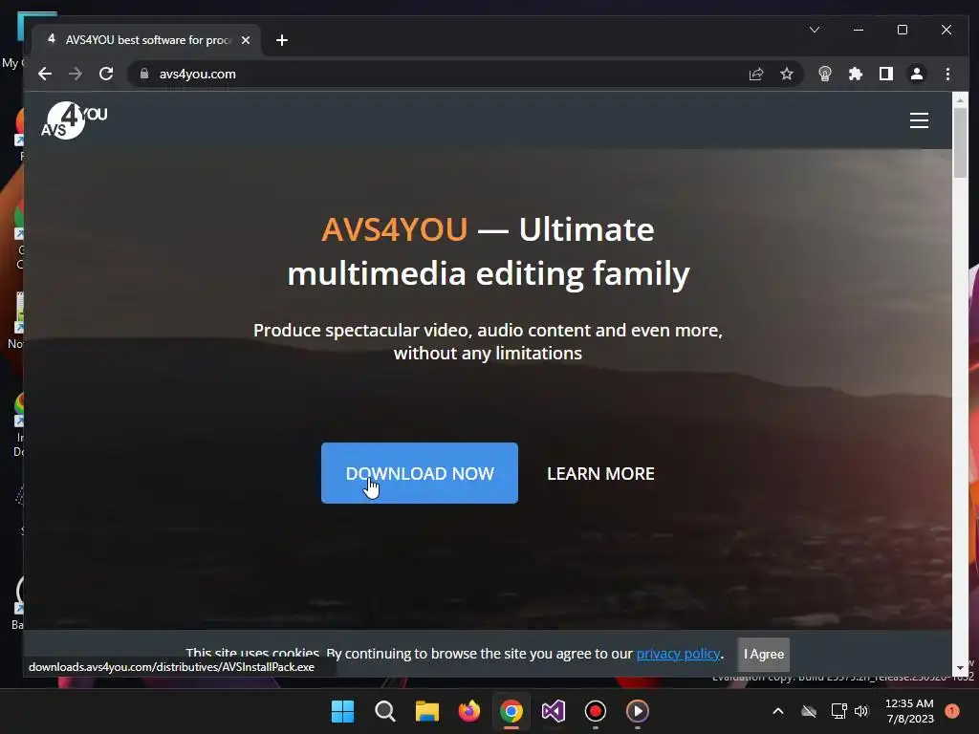Click the red record app icon
Viewport: 979px width, 734px height.
tap(595, 711)
